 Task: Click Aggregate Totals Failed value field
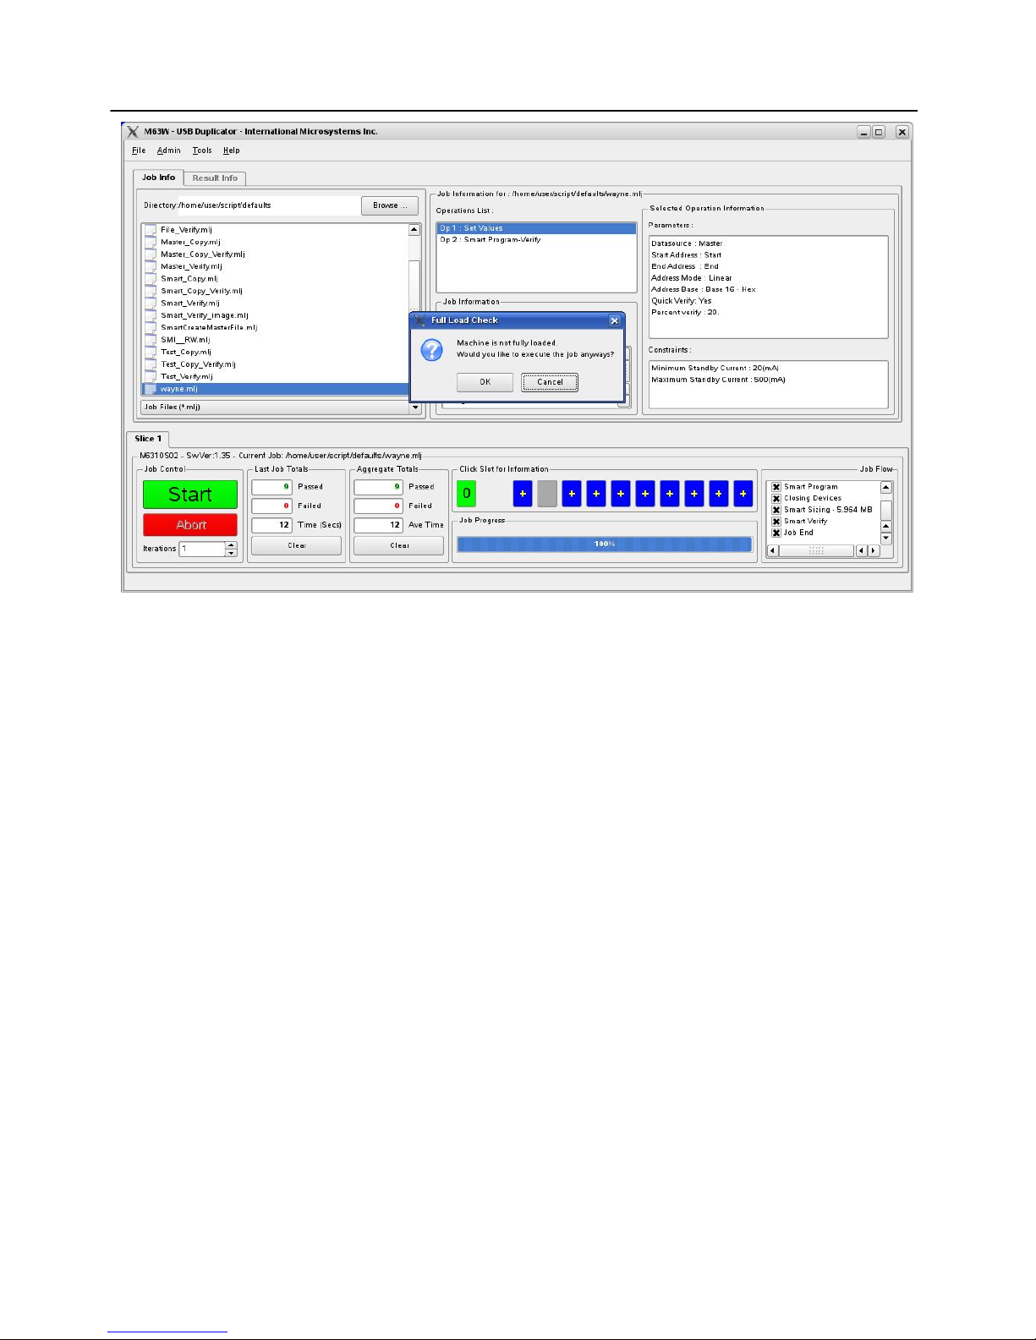tap(378, 506)
